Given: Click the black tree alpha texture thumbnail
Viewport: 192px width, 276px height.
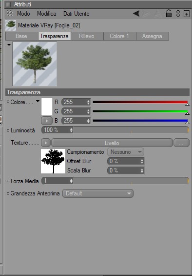Looking at the screenshot, I should (x=53, y=161).
